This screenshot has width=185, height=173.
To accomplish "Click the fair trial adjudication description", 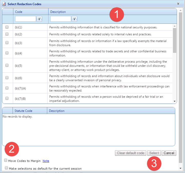I will (x=106, y=99).
